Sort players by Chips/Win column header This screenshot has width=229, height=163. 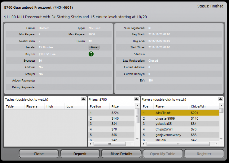pos(204,106)
